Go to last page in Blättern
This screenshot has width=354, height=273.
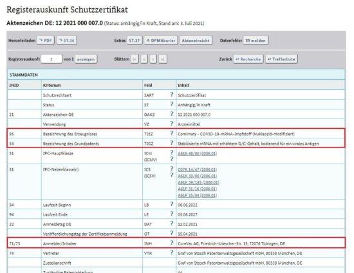[x=163, y=59]
